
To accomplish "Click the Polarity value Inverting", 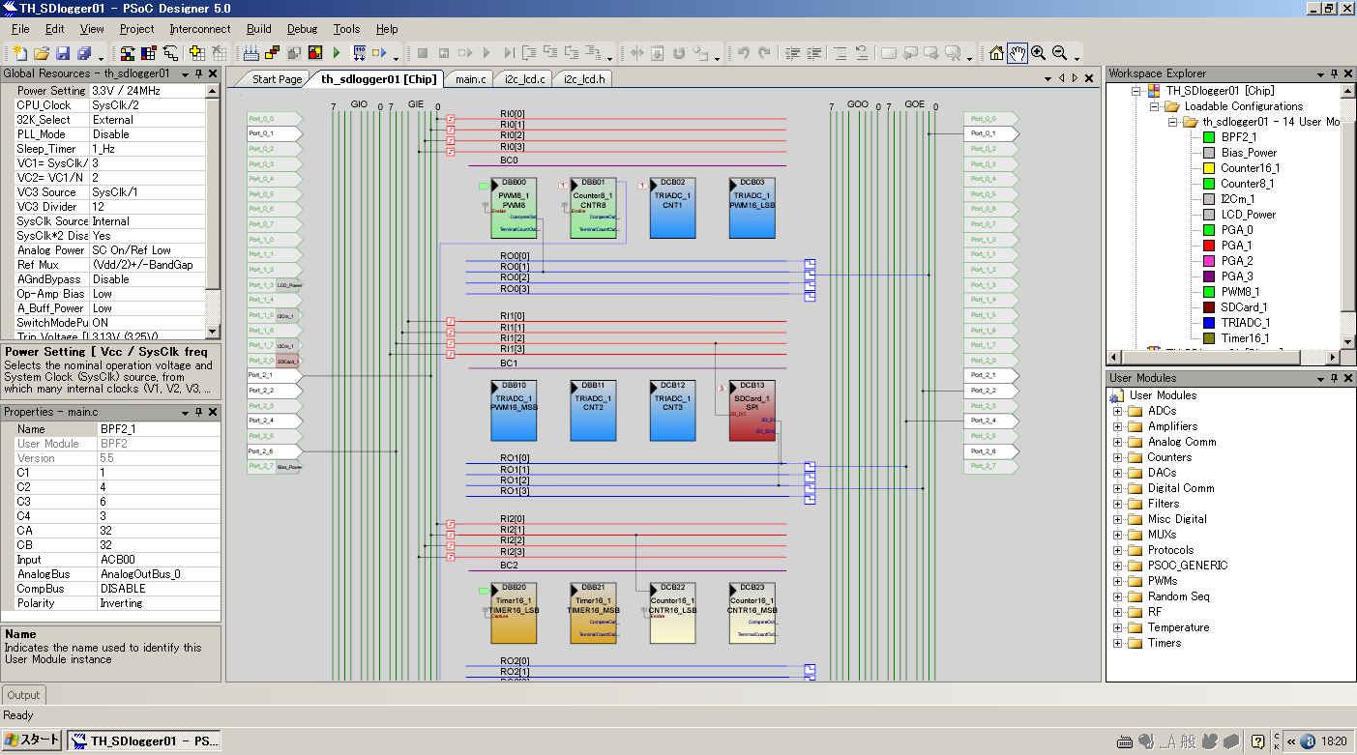I will [x=159, y=603].
